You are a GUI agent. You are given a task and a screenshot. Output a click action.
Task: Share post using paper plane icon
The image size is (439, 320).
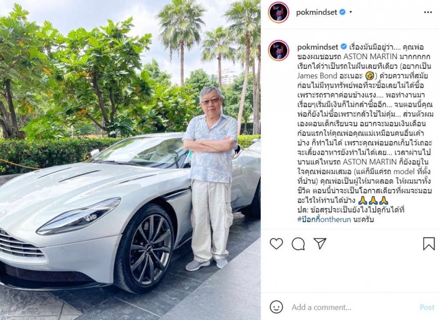(x=320, y=243)
